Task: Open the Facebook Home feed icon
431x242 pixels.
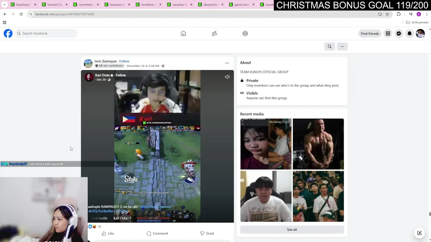Action: (x=183, y=33)
